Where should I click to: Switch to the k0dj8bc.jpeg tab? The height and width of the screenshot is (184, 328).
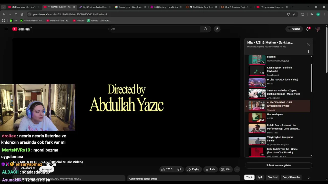(x=166, y=7)
